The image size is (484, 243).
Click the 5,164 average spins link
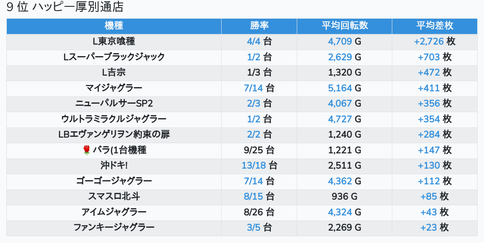[x=340, y=88]
